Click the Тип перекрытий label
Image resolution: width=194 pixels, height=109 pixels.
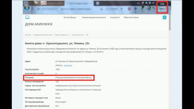(33, 90)
